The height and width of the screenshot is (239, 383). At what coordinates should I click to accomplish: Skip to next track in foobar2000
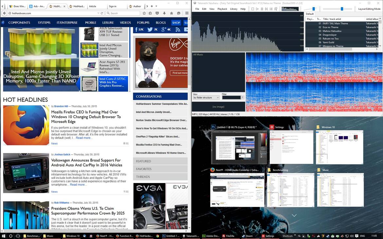pos(271,9)
